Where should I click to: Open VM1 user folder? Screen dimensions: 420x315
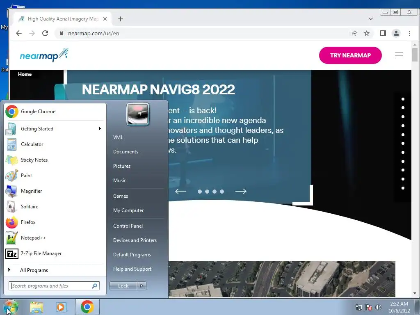click(x=118, y=137)
